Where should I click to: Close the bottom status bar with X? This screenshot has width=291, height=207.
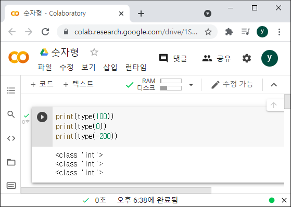coord(284,200)
